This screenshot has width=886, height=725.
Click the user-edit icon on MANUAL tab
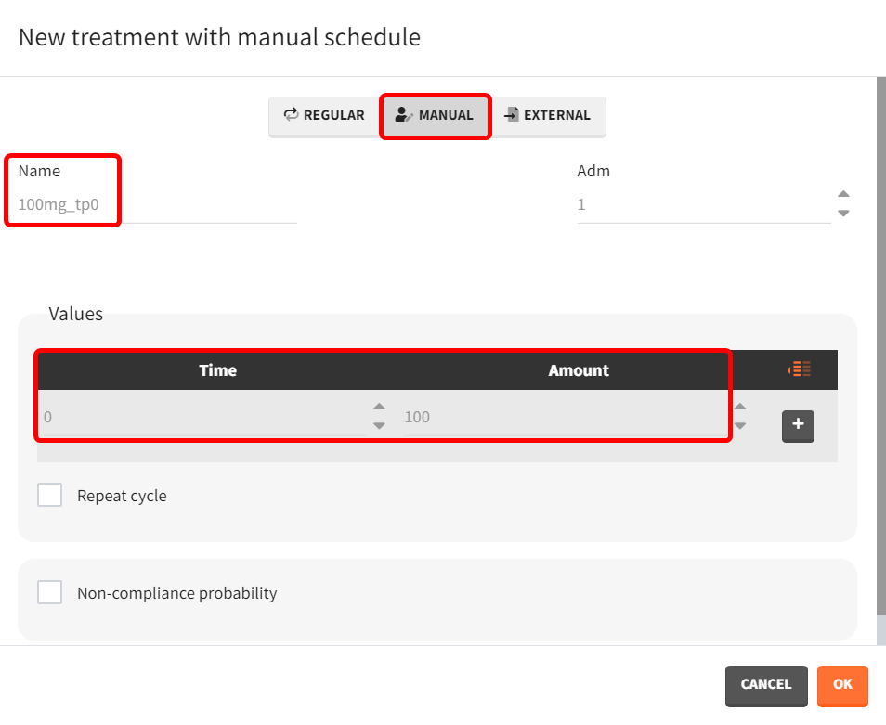[403, 115]
